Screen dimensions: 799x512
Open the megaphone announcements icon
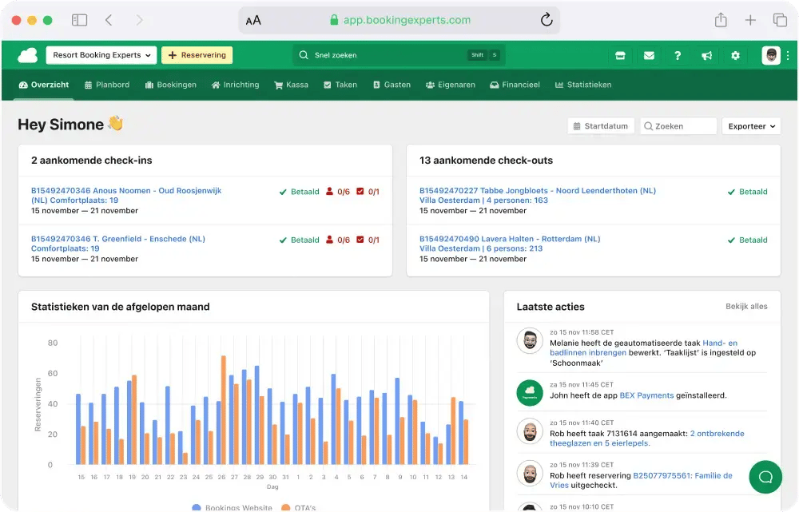[x=706, y=56]
